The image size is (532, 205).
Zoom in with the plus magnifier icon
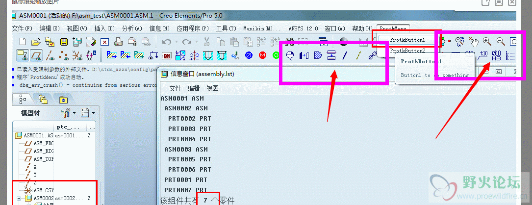tap(487, 41)
